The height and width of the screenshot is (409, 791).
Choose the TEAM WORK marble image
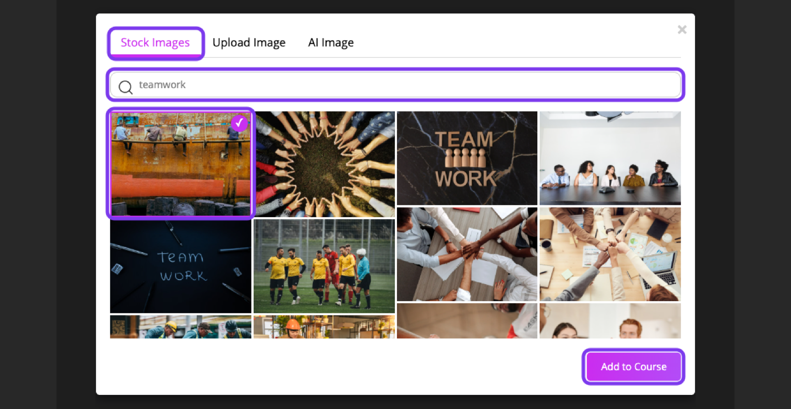467,158
